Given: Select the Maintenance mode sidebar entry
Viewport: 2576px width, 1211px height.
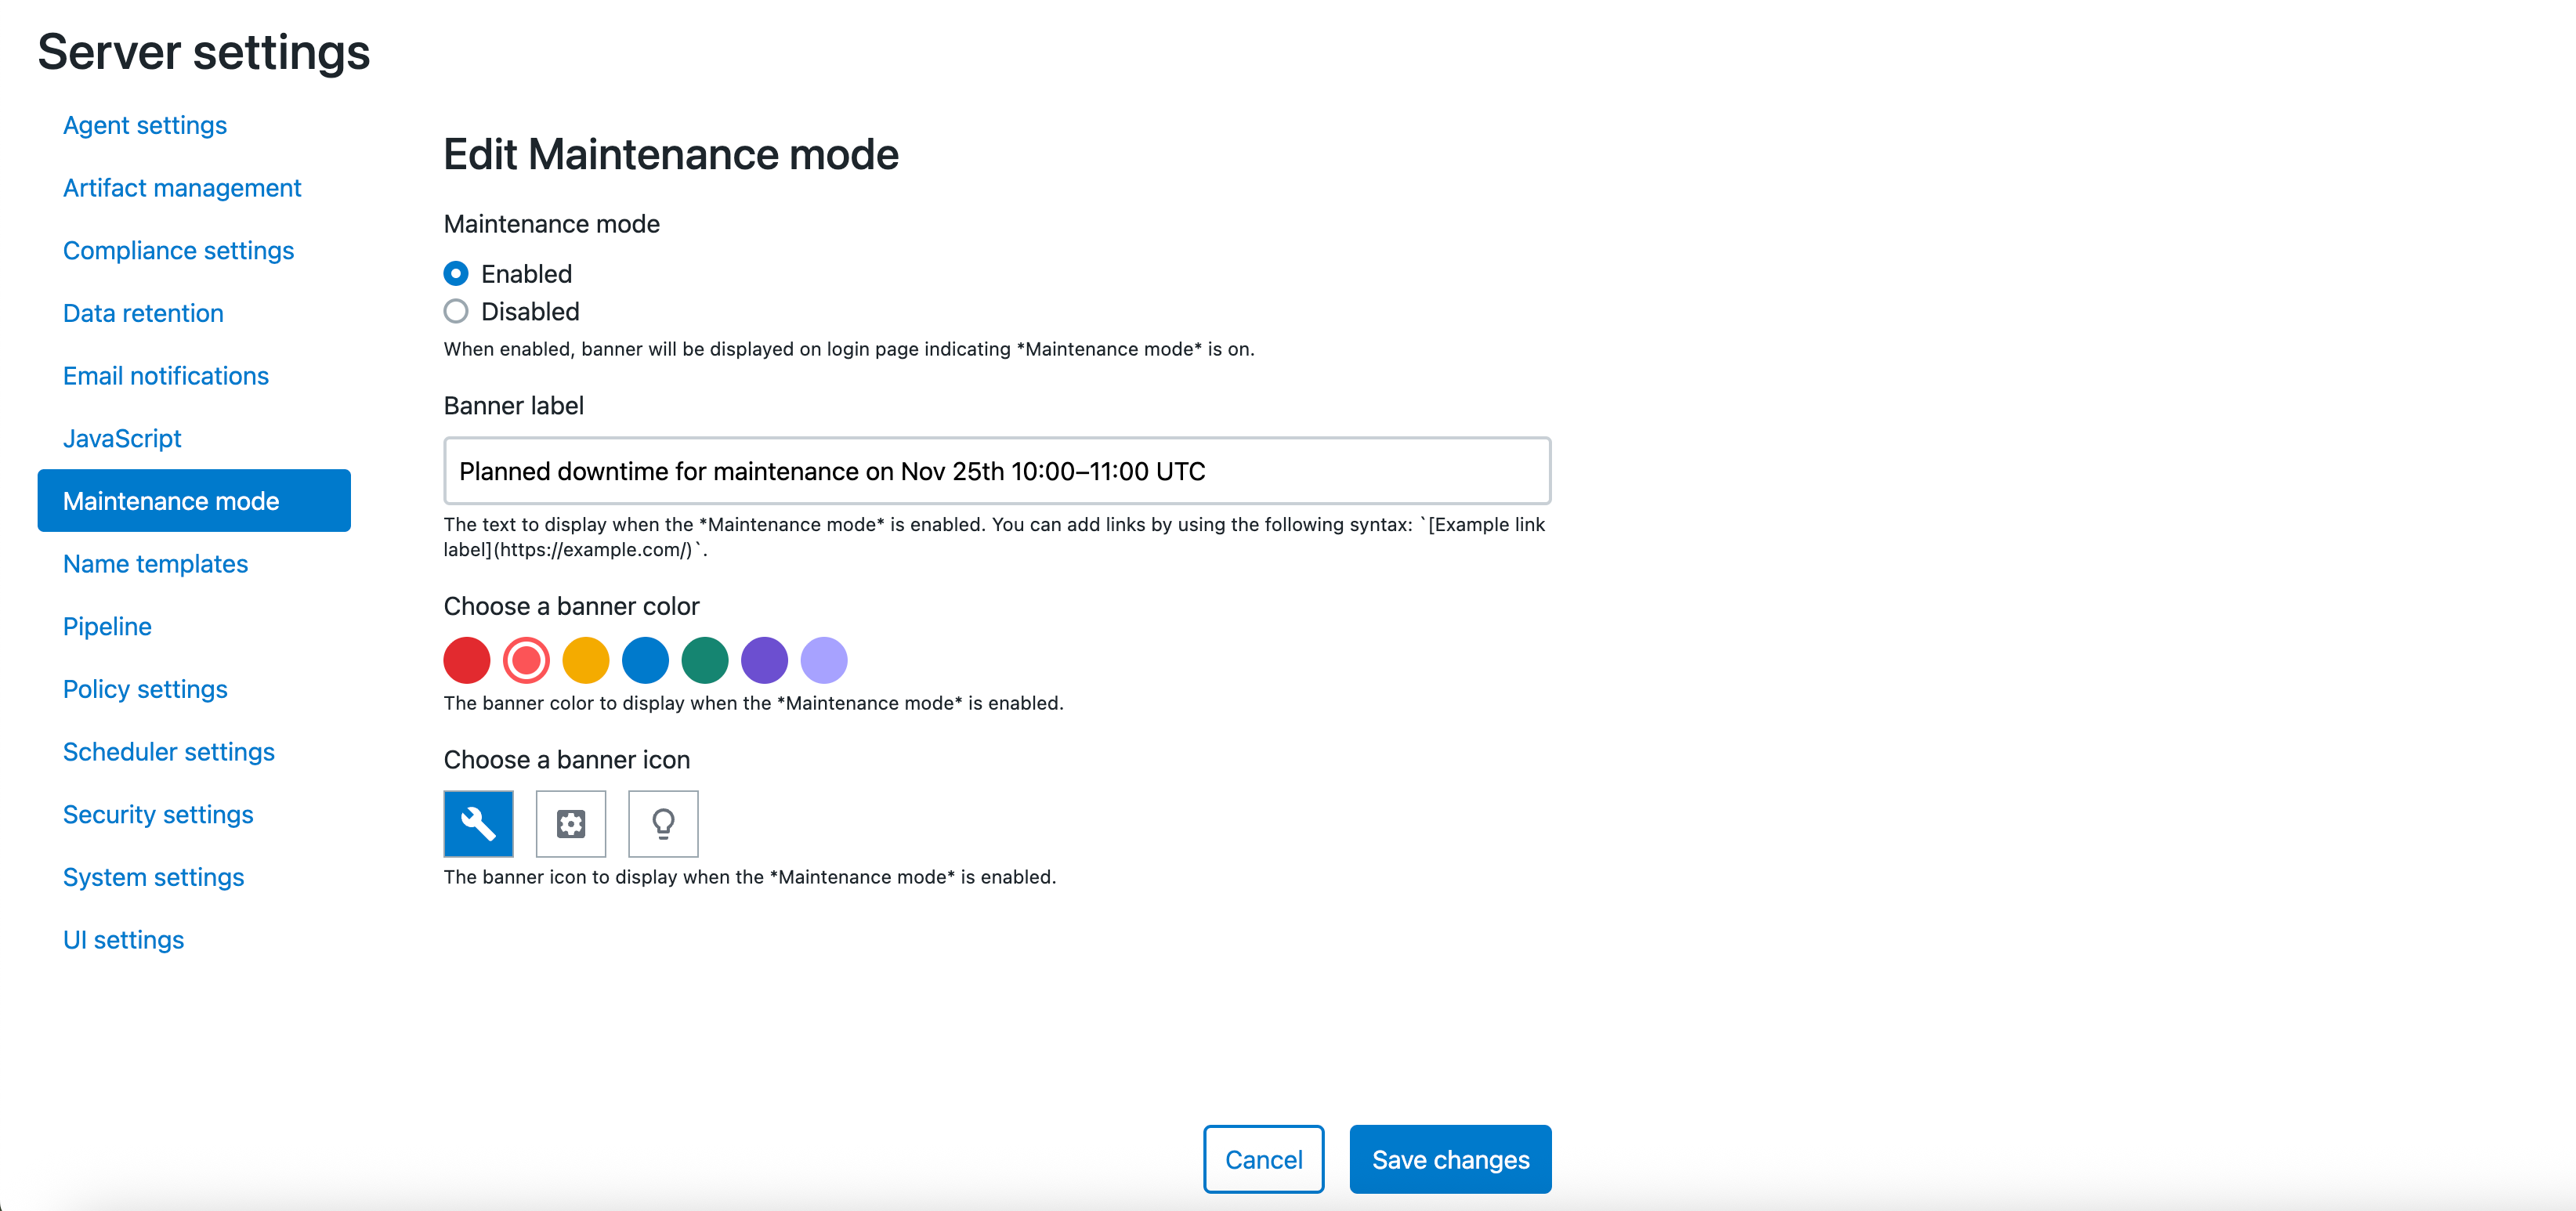Looking at the screenshot, I should pos(171,500).
